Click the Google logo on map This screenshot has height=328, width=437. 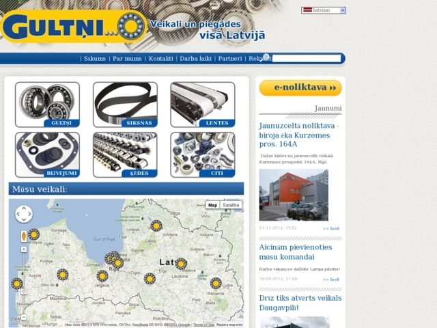pos(20,321)
